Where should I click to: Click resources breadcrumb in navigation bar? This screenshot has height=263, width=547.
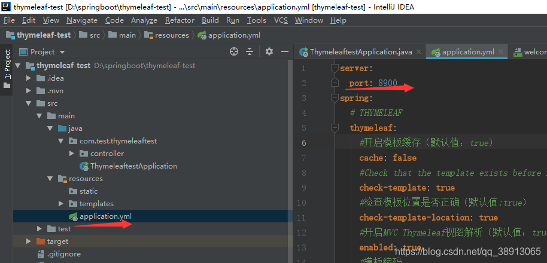[x=166, y=35]
